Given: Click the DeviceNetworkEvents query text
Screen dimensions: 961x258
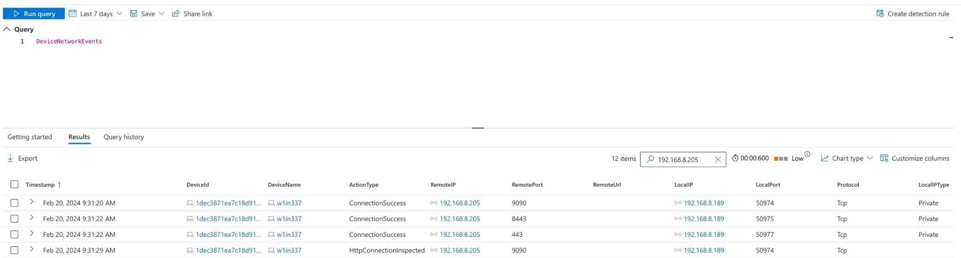Looking at the screenshot, I should (x=69, y=41).
